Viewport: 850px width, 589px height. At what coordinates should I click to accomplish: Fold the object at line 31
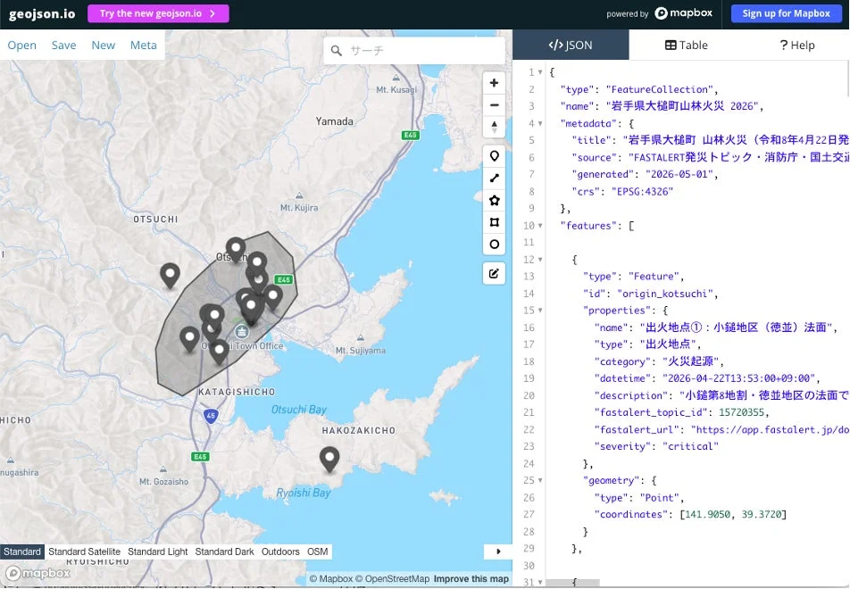540,583
